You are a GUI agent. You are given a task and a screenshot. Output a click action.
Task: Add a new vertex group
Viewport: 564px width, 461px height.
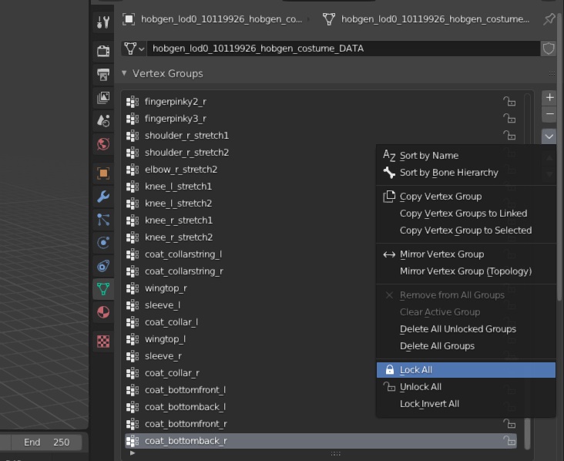point(549,98)
